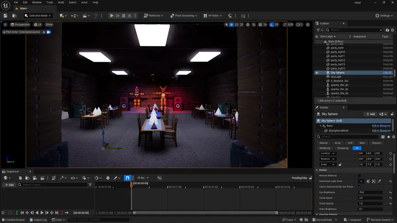
Task: Click the viewport layout maximize icon
Action: 307,25
